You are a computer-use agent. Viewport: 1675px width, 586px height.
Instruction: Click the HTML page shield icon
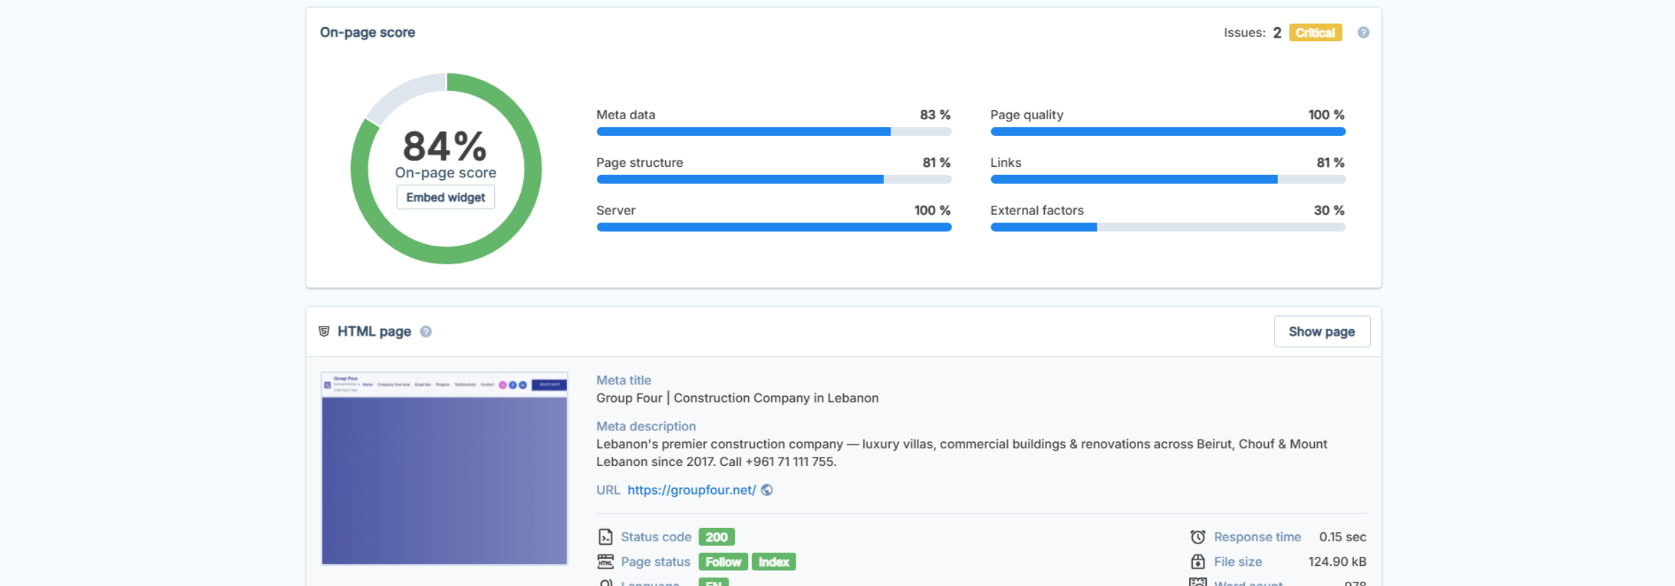tap(324, 331)
